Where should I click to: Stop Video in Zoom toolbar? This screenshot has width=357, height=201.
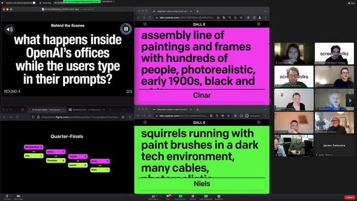[x=18, y=197]
